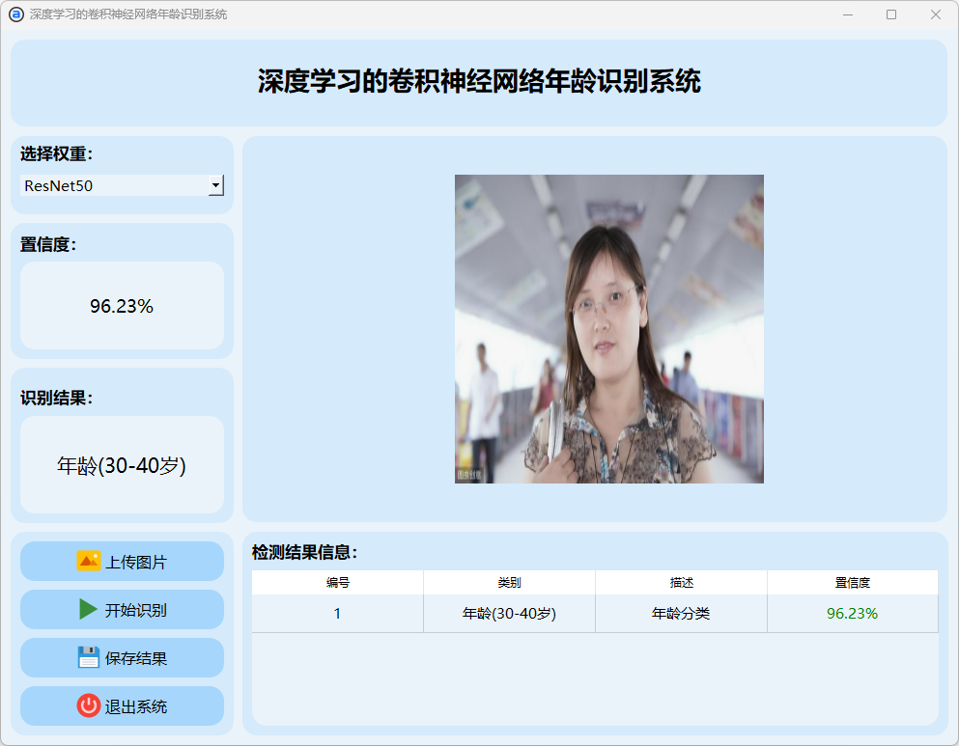Click the app logo in title bar
Image resolution: width=959 pixels, height=746 pixels.
(15, 14)
